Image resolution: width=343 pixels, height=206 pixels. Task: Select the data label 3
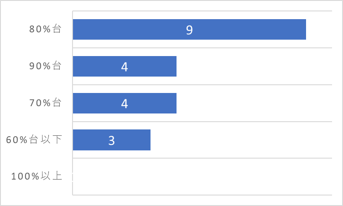point(112,141)
